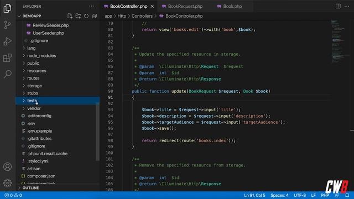354x199 pixels.
Task: Click the Controllers breadcrumb segment
Action: click(x=142, y=16)
